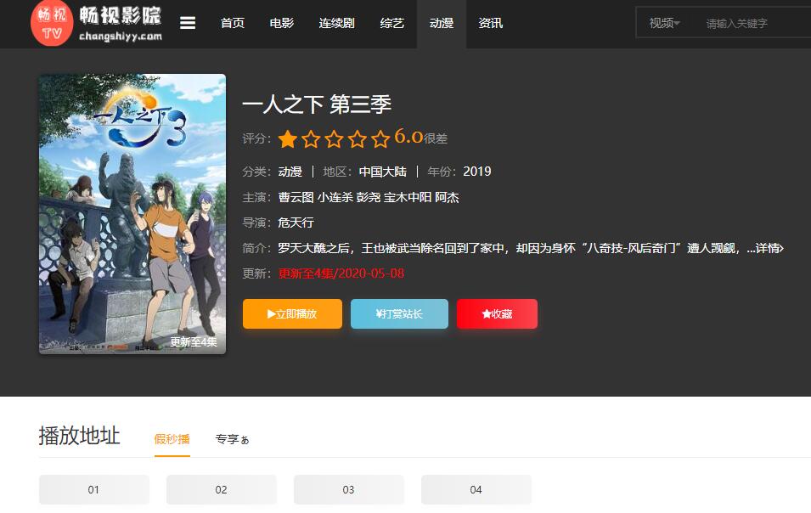Click the 动漫 category link
This screenshot has height=513, width=811.
[290, 172]
